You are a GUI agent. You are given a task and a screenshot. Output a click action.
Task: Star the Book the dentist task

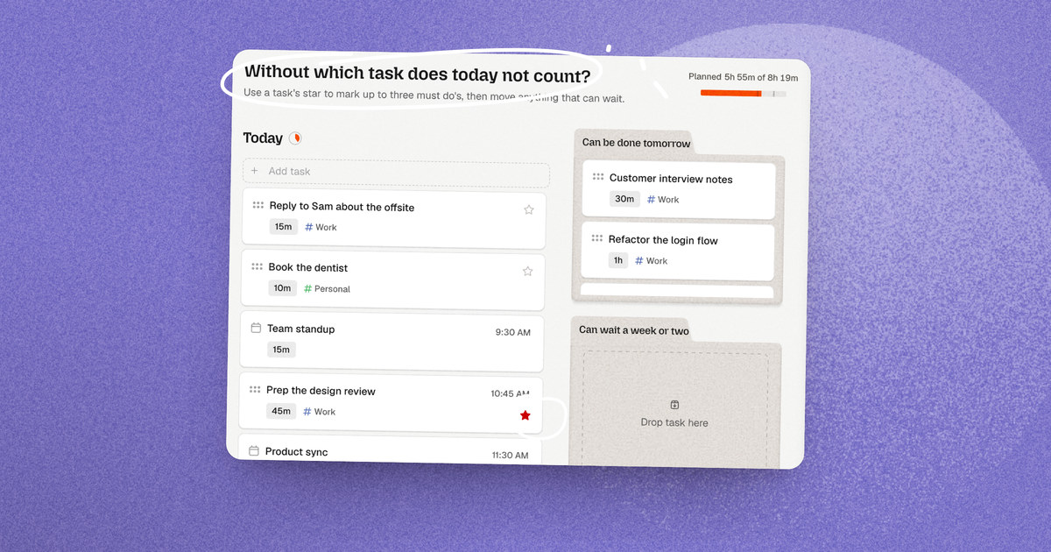(527, 271)
